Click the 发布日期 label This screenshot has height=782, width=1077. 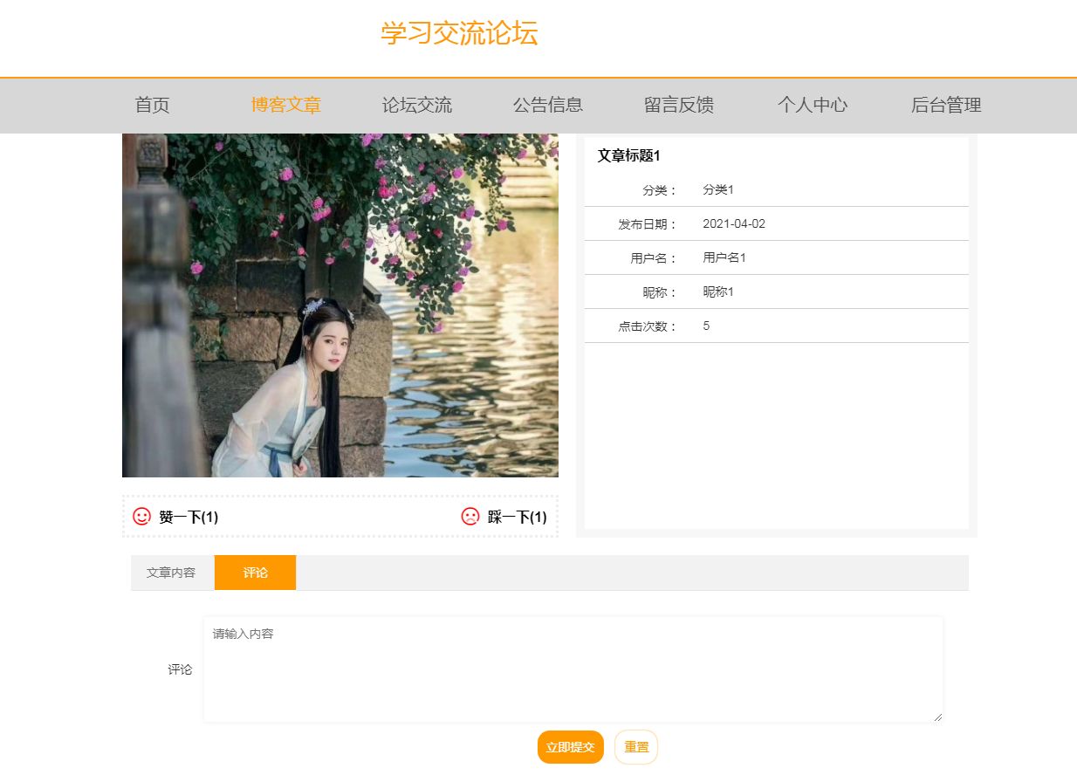pyautogui.click(x=645, y=224)
